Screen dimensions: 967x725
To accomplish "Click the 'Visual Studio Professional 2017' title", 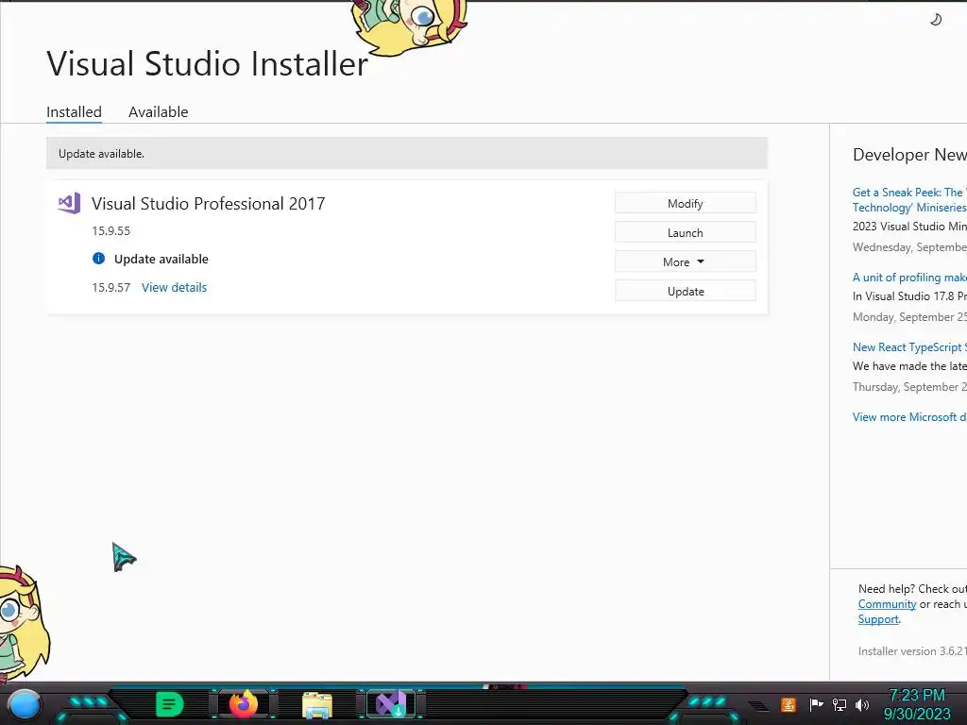I will coord(208,204).
